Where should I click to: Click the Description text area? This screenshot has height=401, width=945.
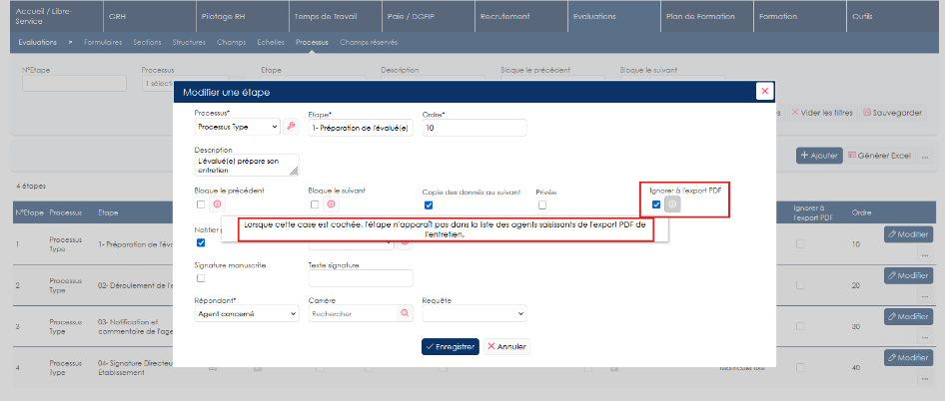click(x=247, y=165)
